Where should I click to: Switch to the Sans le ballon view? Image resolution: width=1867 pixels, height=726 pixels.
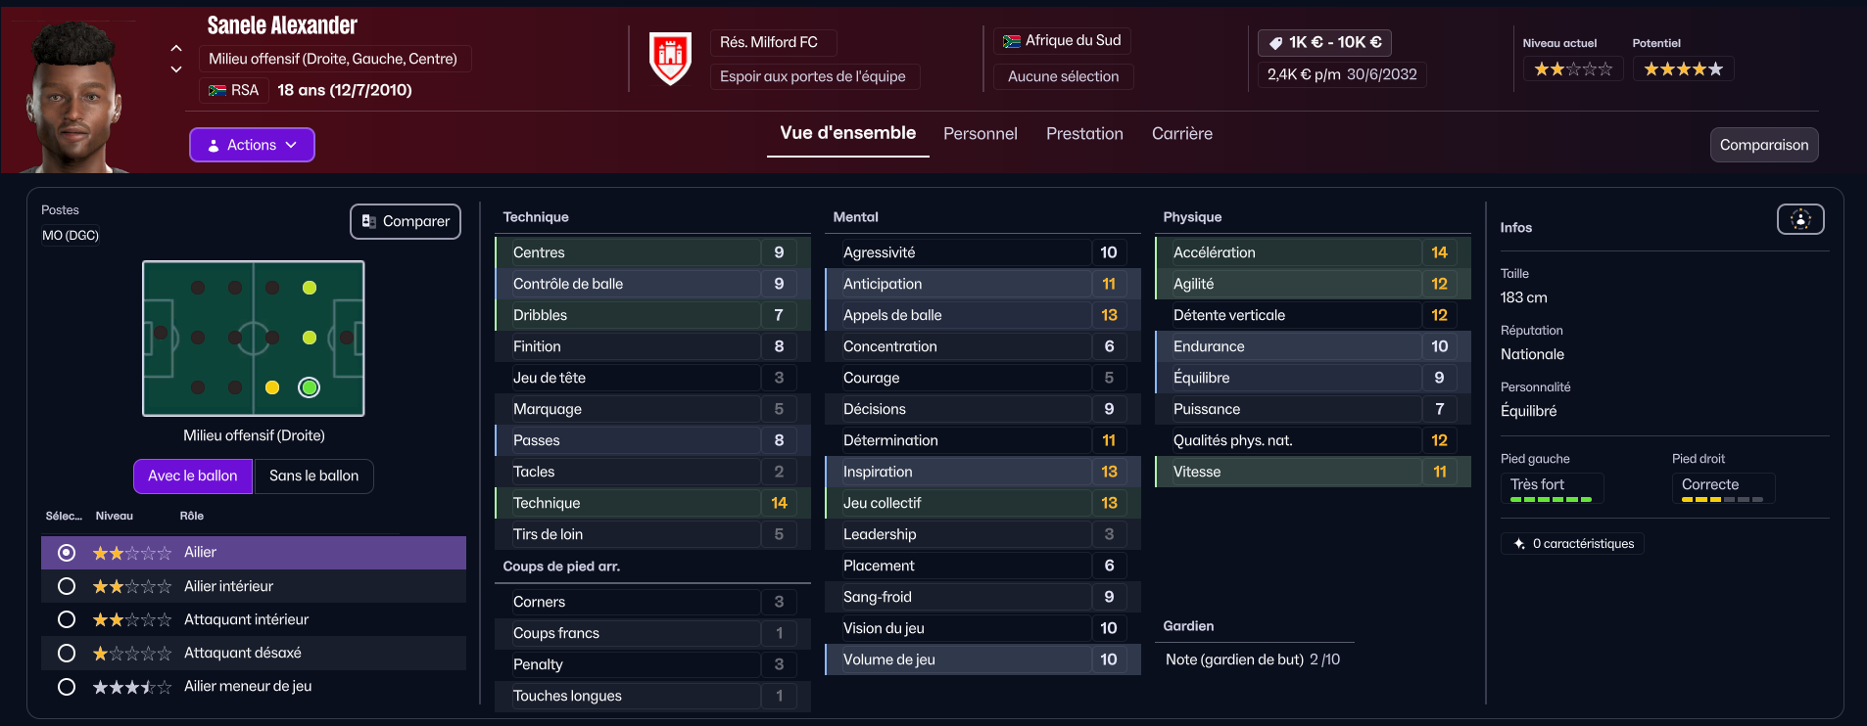pyautogui.click(x=313, y=476)
